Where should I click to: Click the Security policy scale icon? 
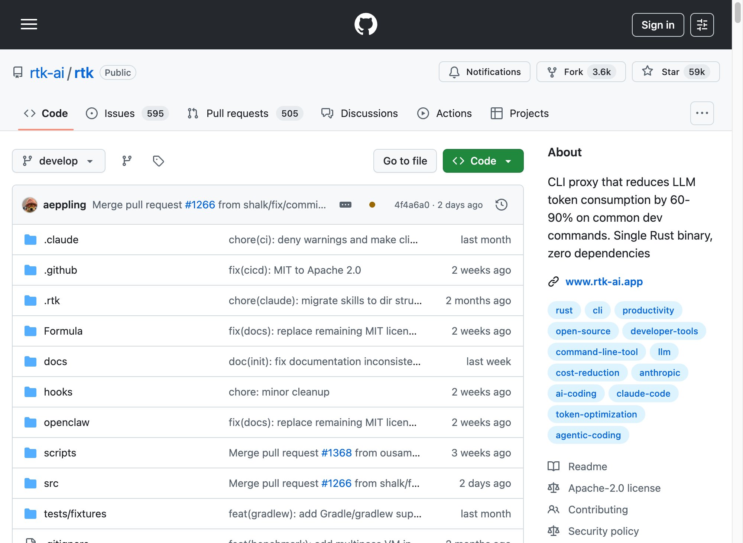coord(554,531)
